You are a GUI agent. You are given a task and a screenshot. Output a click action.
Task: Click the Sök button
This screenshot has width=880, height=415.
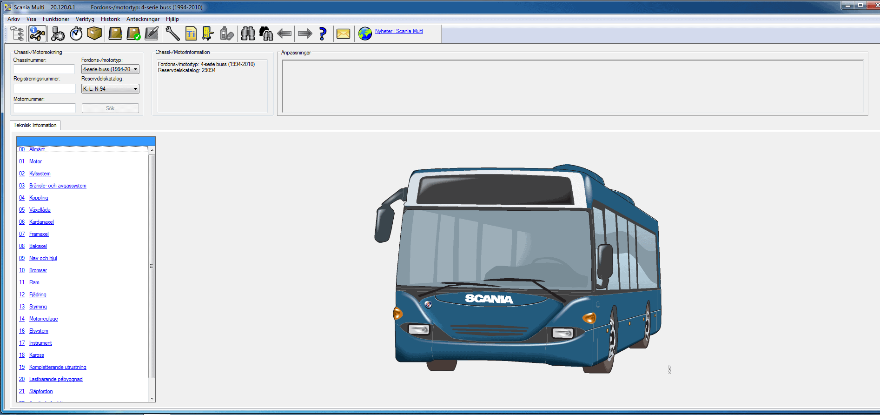click(x=110, y=108)
